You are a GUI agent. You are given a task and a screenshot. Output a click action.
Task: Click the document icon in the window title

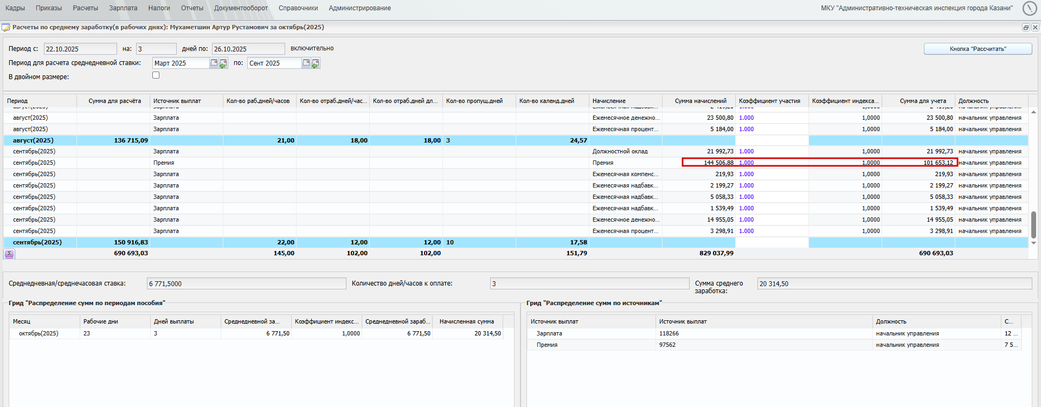coord(6,28)
